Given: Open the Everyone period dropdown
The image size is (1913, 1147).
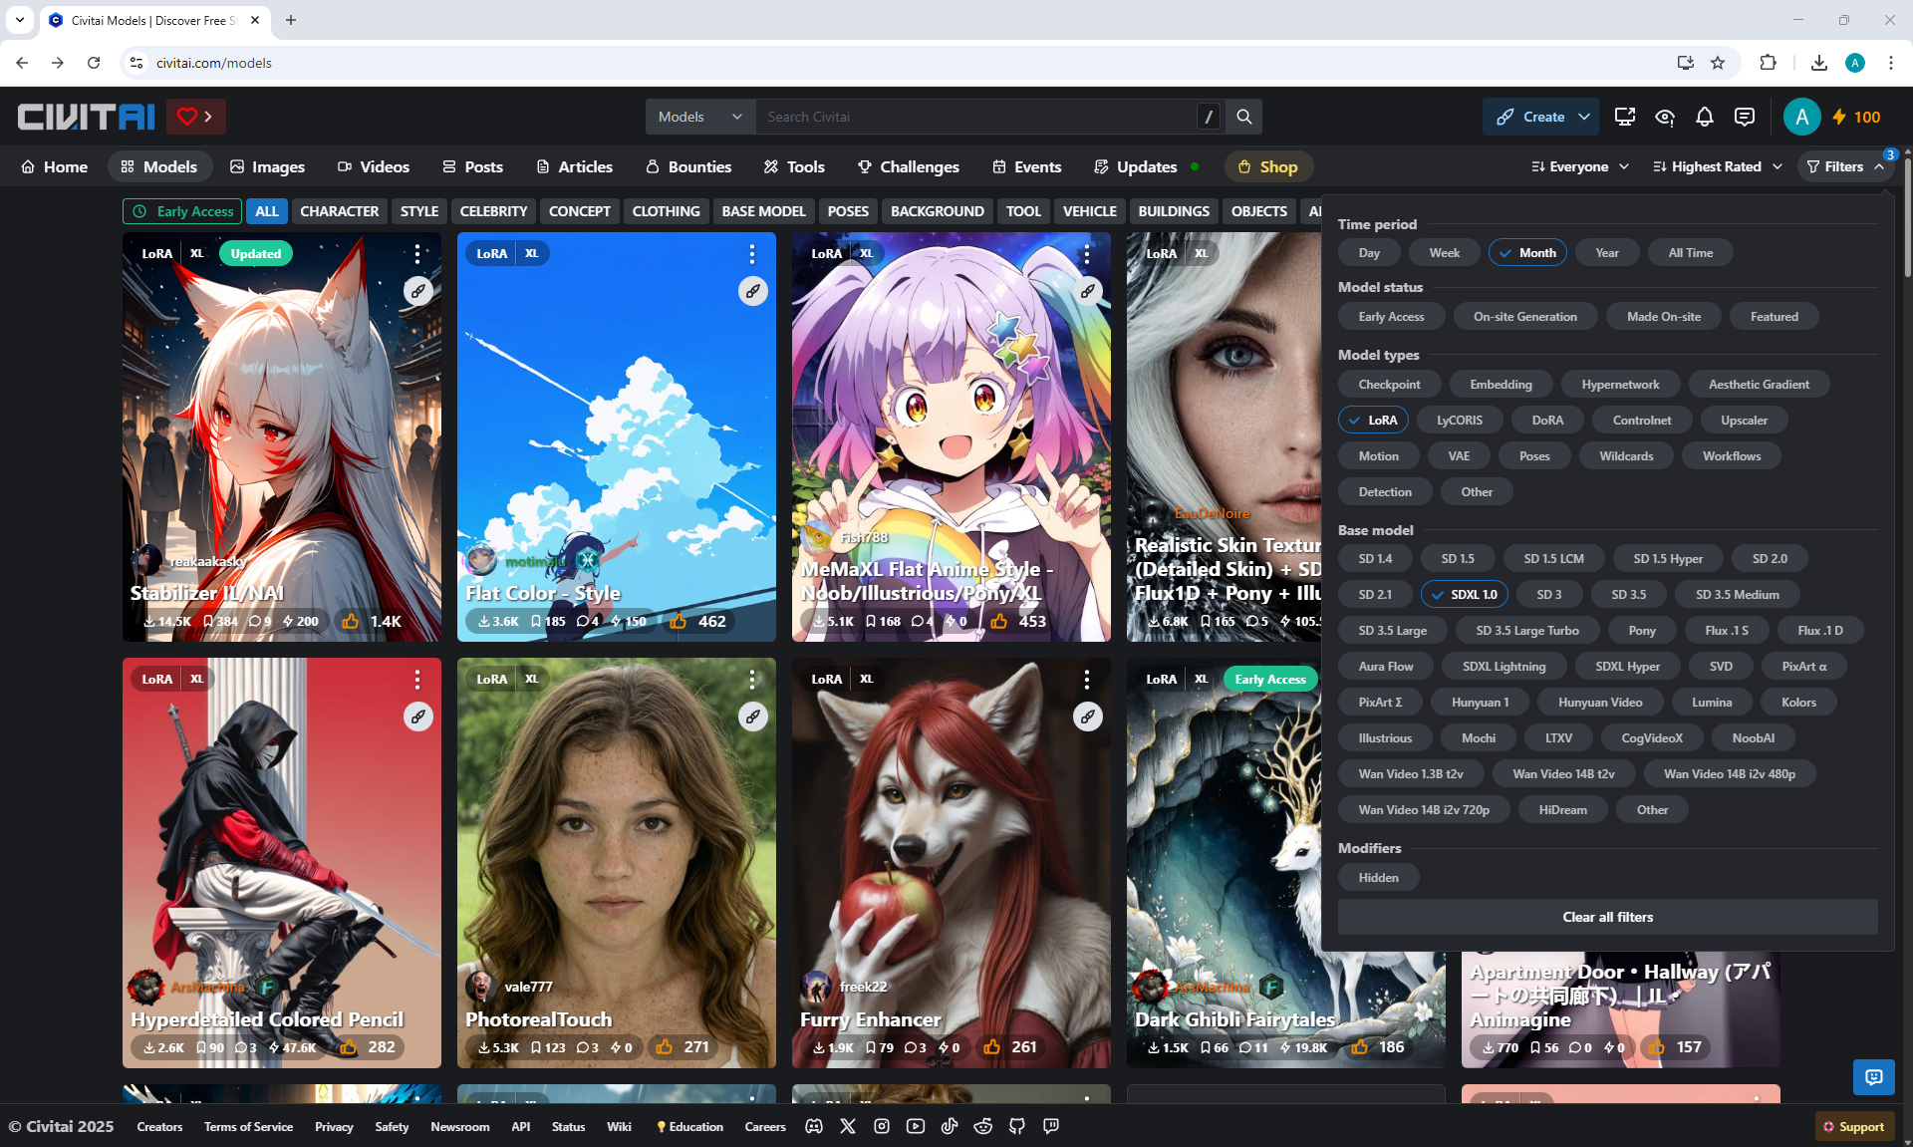Looking at the screenshot, I should point(1579,166).
